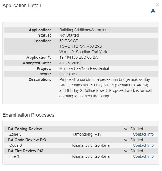
Task: Click the Multiple Use/Non Residential project value
Action: point(84,68)
